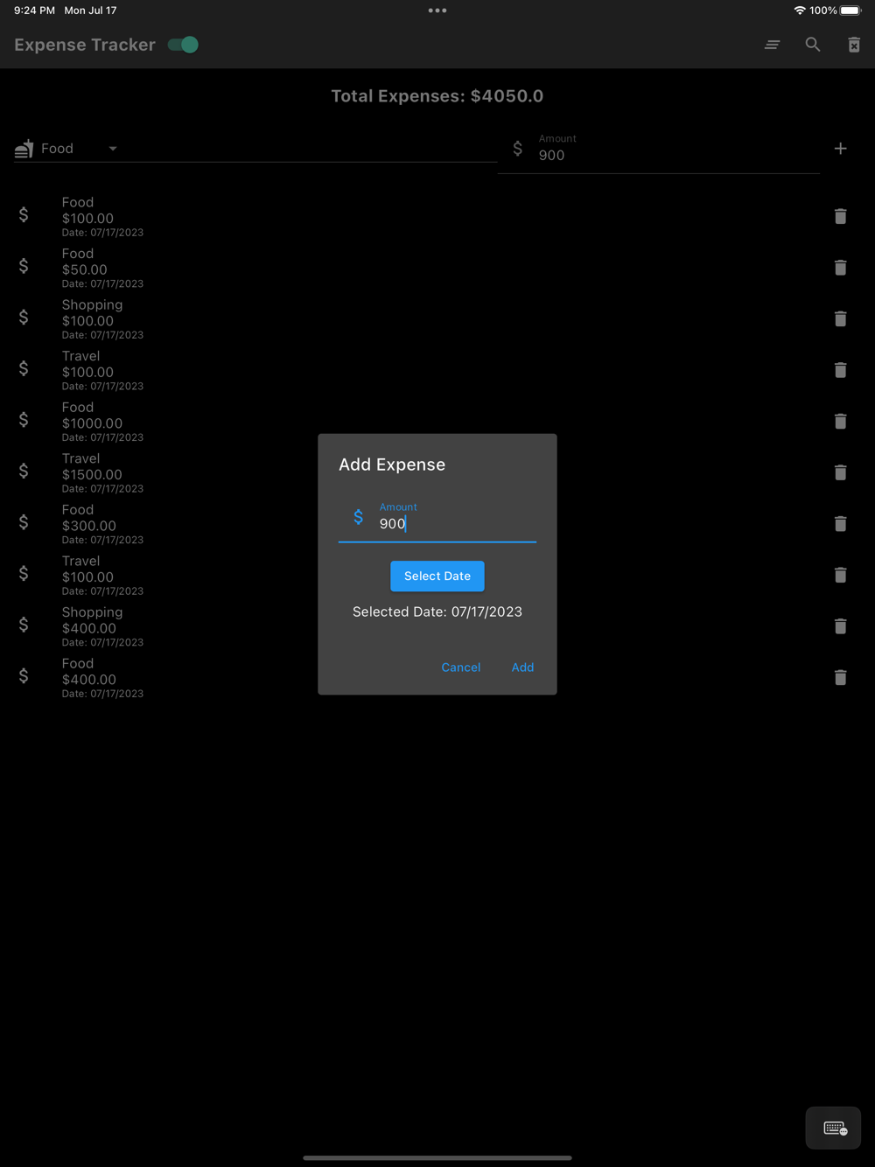This screenshot has height=1167, width=875.
Task: Select the Food $1000.00 expense entry
Action: (x=437, y=421)
